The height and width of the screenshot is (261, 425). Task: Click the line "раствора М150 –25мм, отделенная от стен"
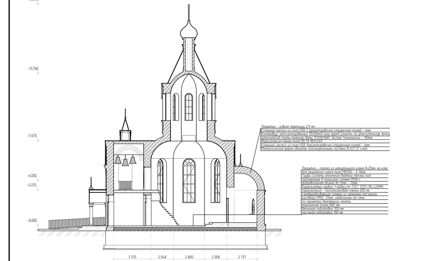pyautogui.click(x=333, y=198)
